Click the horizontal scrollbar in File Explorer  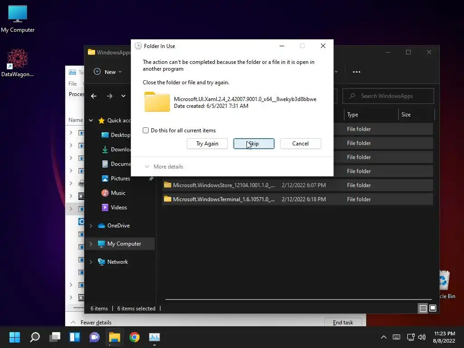298,300
